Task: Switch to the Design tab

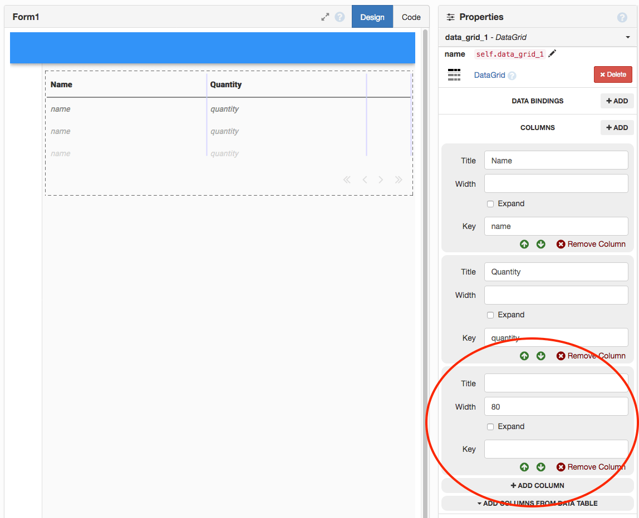Action: tap(372, 17)
